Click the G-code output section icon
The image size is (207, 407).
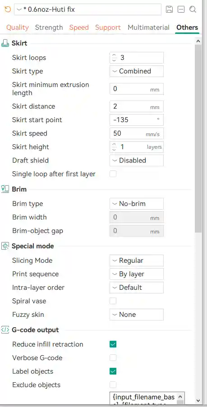click(5, 330)
